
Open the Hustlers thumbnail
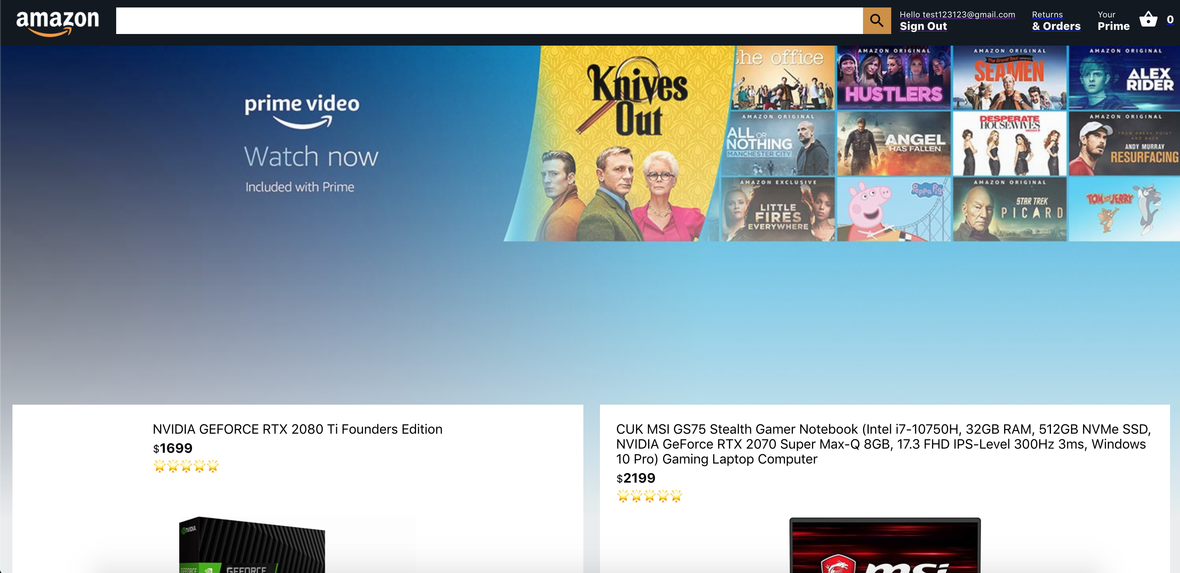(894, 78)
